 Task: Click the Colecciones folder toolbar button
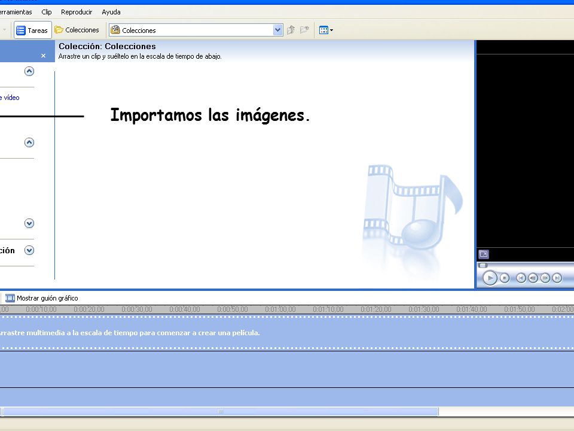coord(77,30)
